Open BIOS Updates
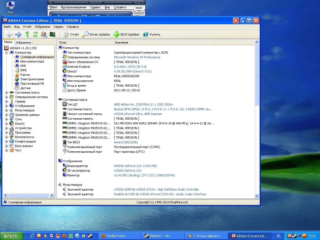This screenshot has width=320, height=240. tap(126, 34)
